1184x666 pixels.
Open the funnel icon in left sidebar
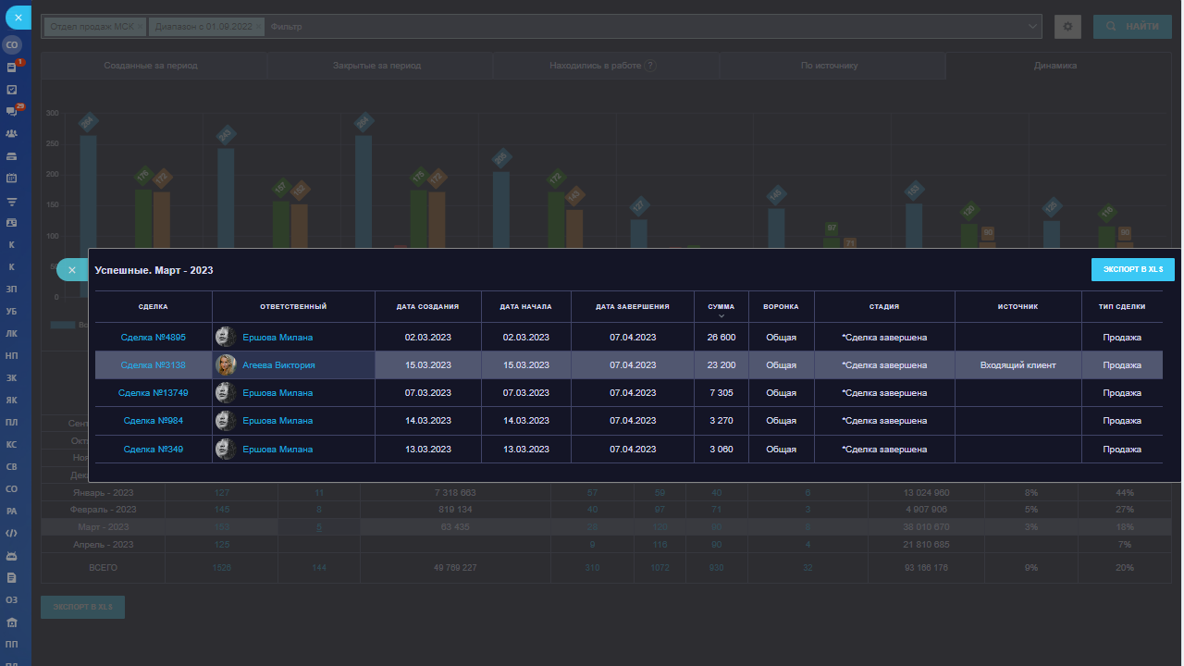coord(12,201)
